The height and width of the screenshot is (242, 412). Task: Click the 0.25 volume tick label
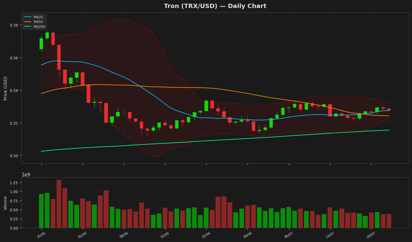[x=15, y=219]
